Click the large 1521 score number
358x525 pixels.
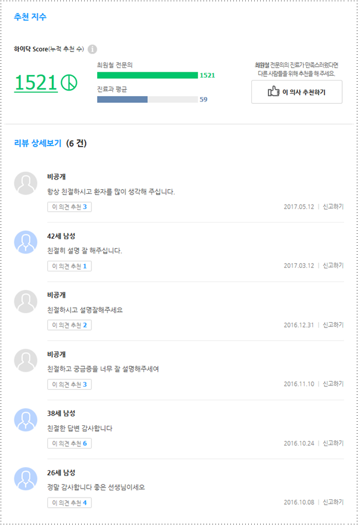point(36,83)
